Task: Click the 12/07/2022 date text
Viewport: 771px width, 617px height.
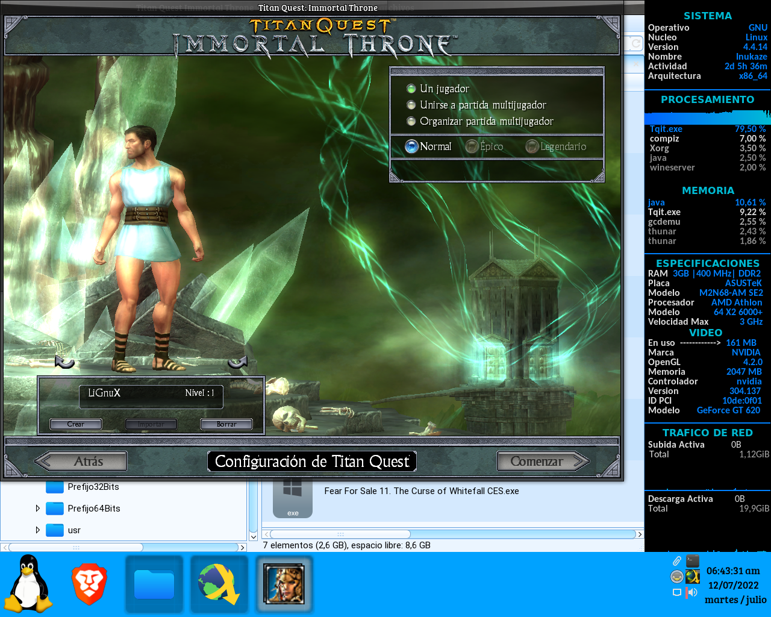Action: pyautogui.click(x=733, y=585)
